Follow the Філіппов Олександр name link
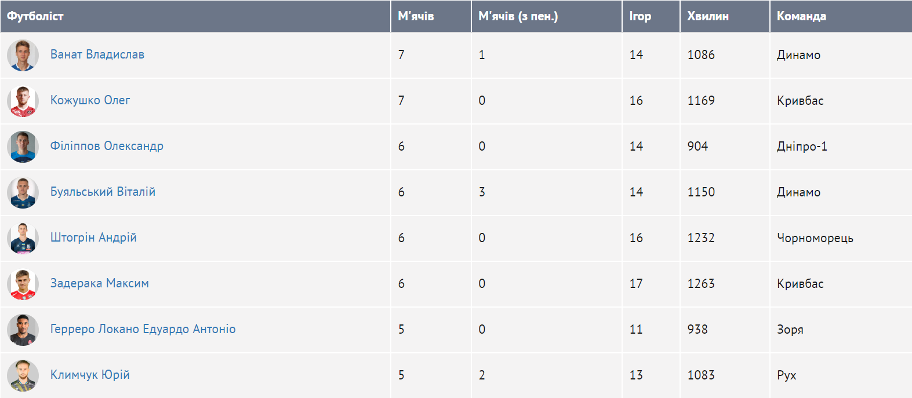Viewport: 912px width, 398px height. pos(107,146)
